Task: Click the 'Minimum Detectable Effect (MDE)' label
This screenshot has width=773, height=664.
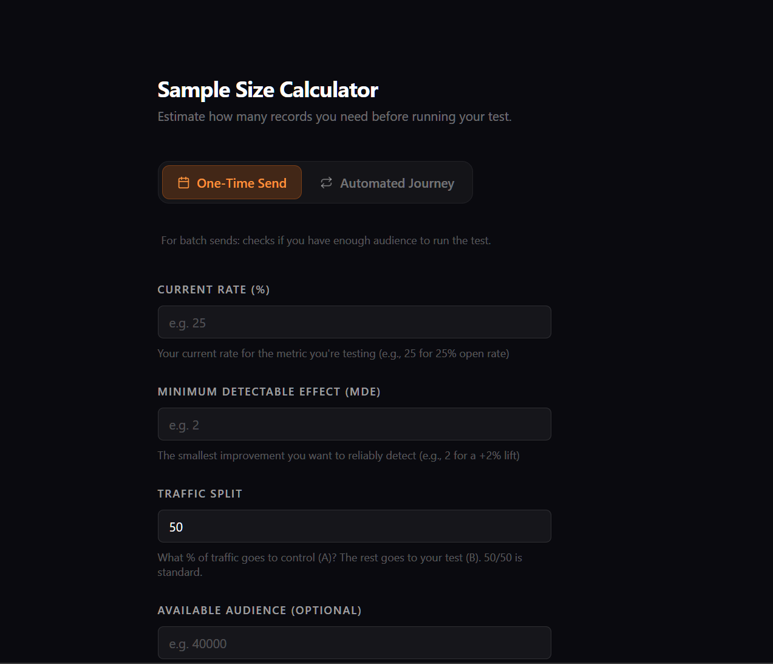Action: coord(269,392)
